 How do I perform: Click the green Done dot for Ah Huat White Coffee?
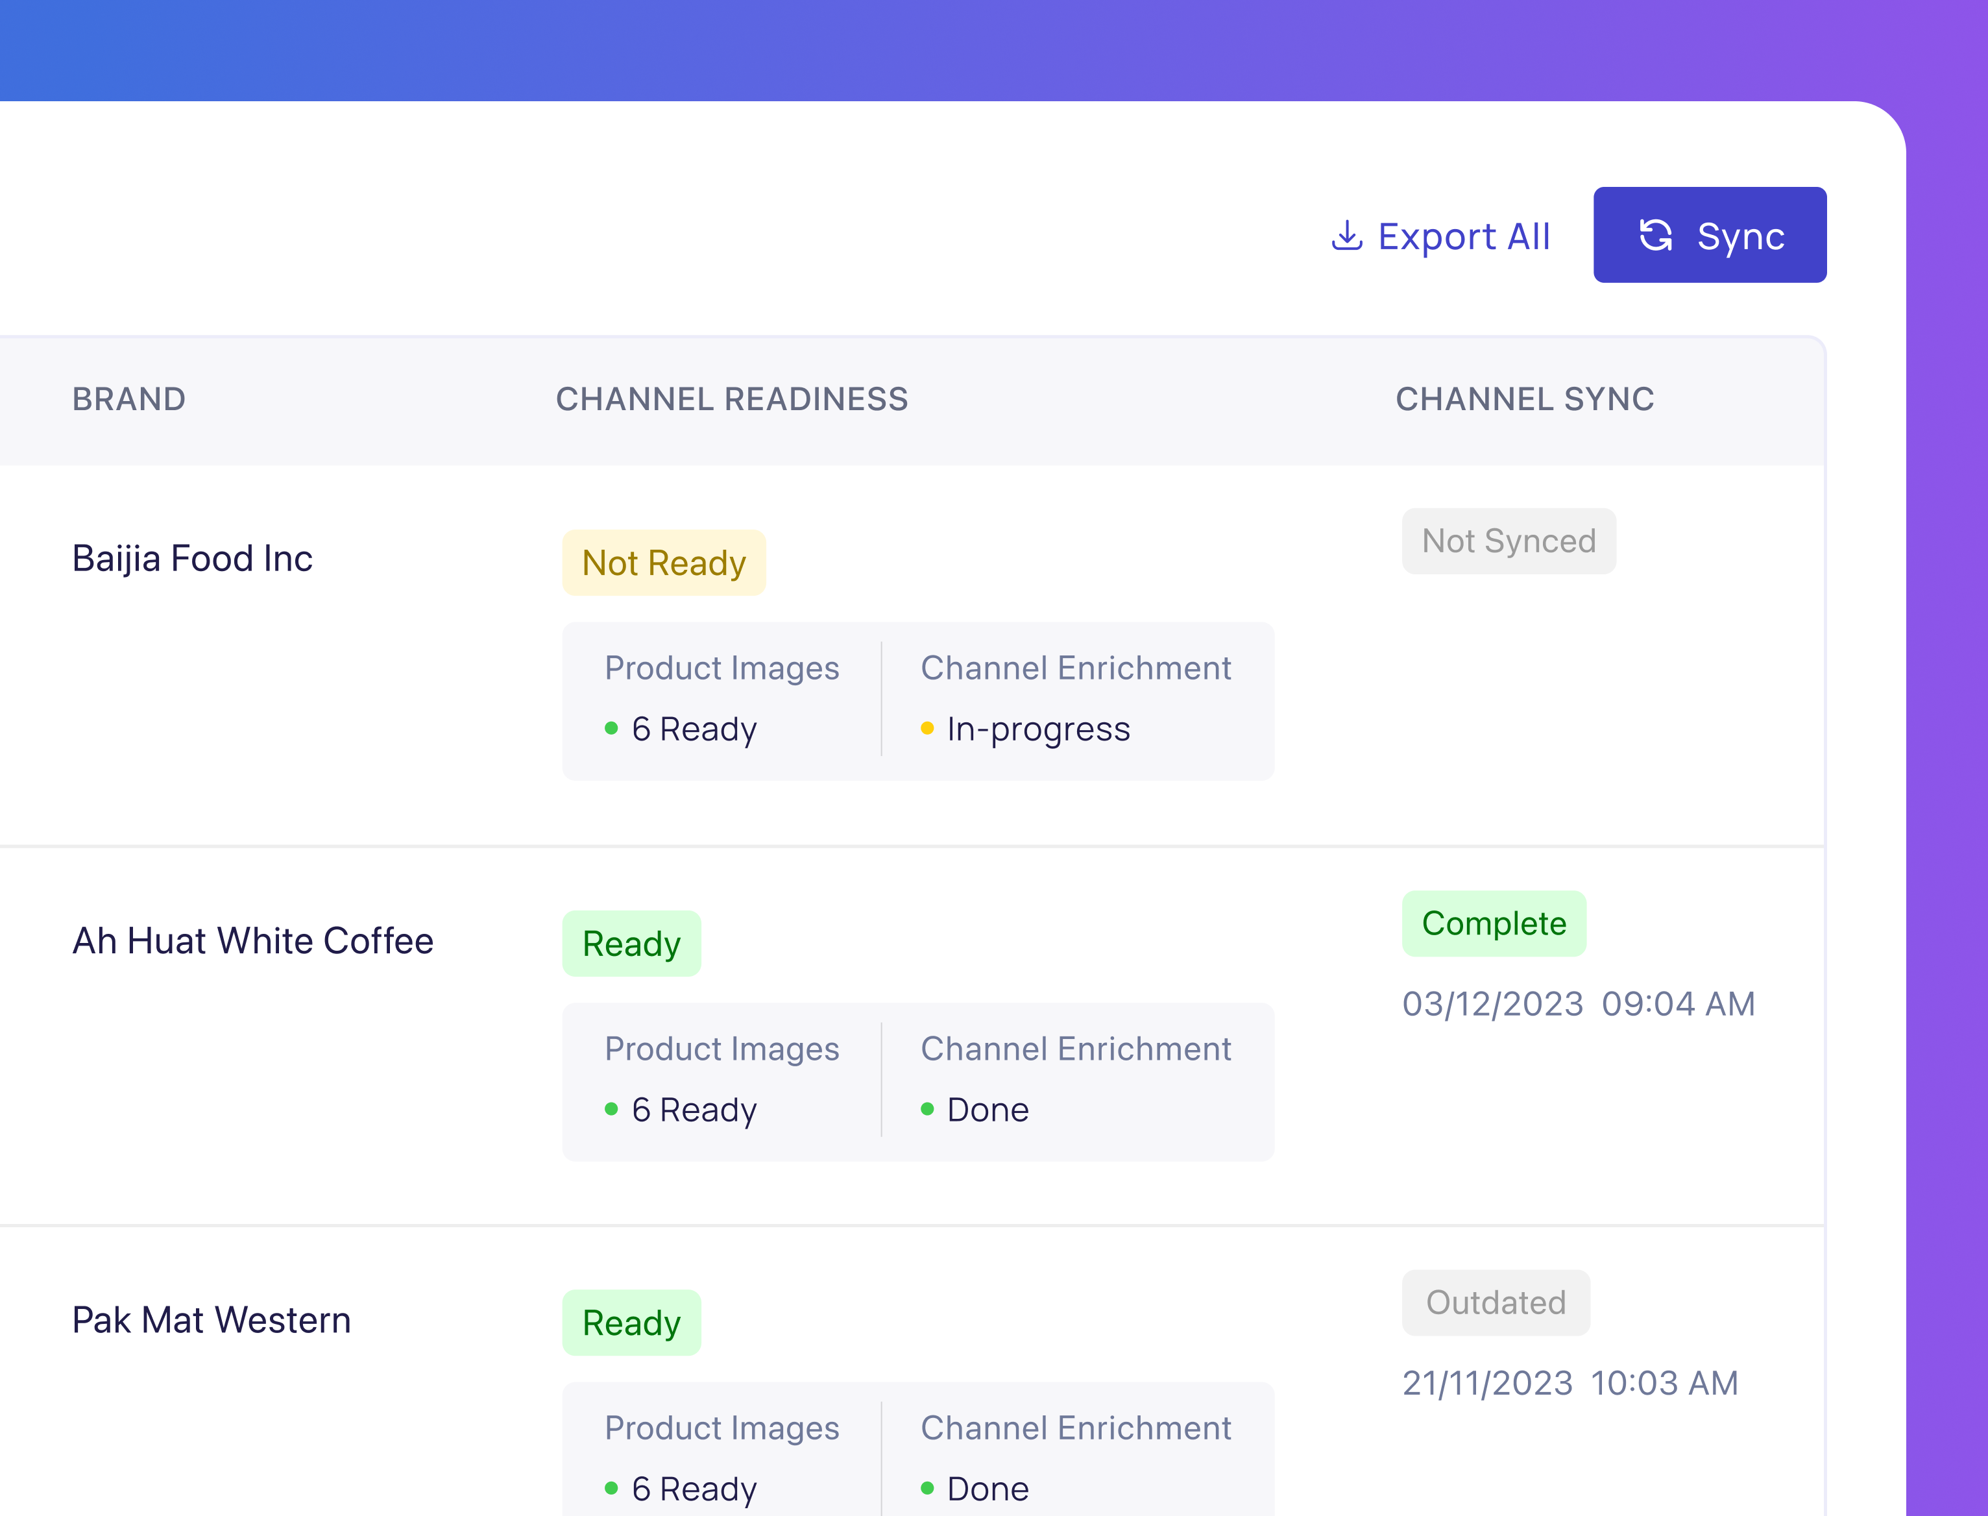tap(927, 1110)
